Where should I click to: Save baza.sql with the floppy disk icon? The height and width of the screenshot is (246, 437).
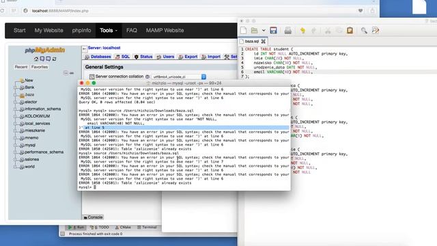[273, 30]
